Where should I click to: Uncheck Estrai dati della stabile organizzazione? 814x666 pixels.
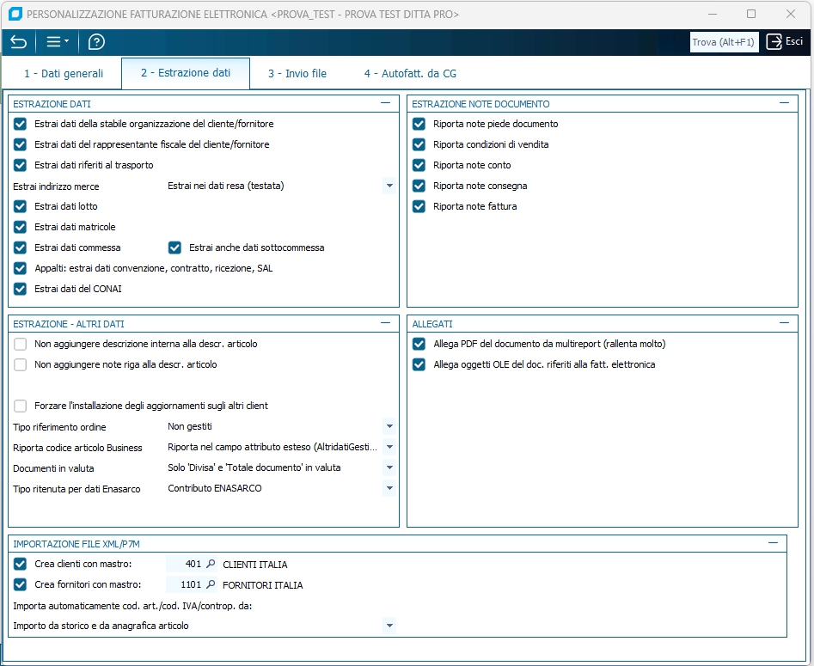21,124
